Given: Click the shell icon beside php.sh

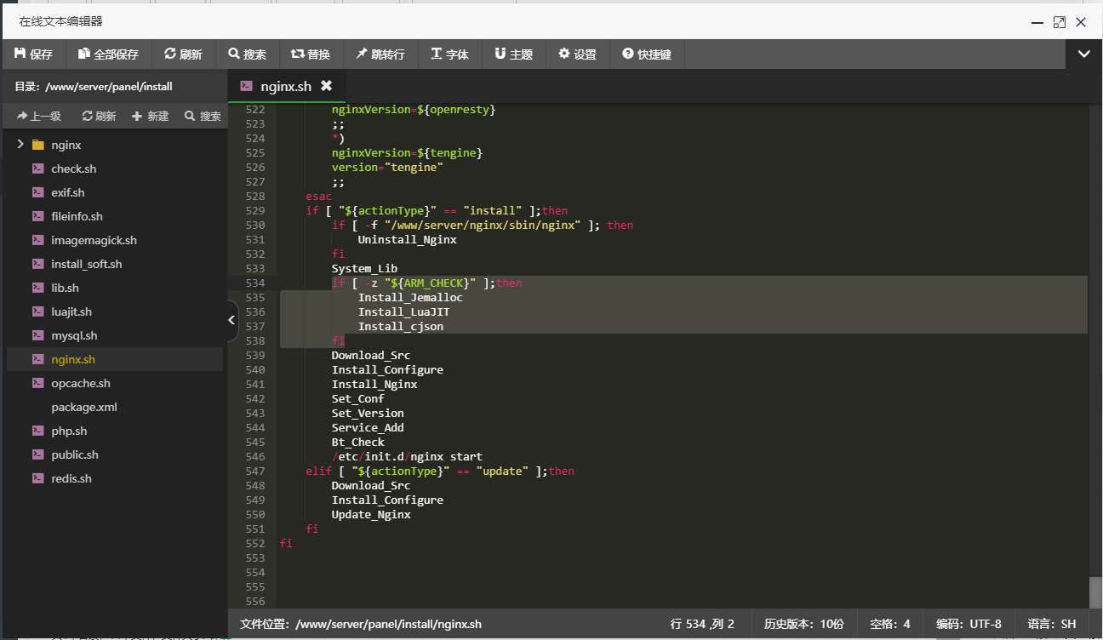Looking at the screenshot, I should (37, 431).
